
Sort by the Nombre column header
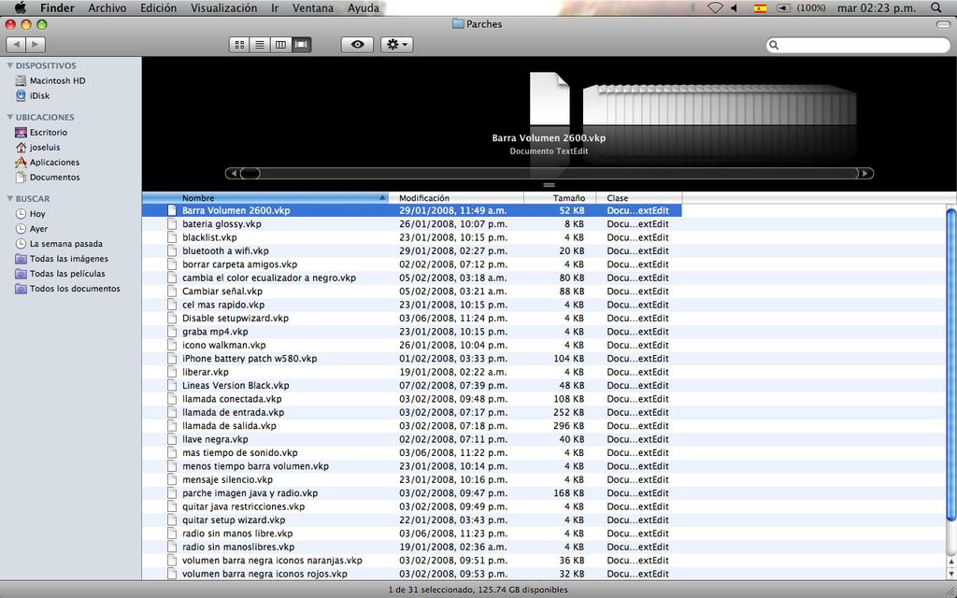265,198
